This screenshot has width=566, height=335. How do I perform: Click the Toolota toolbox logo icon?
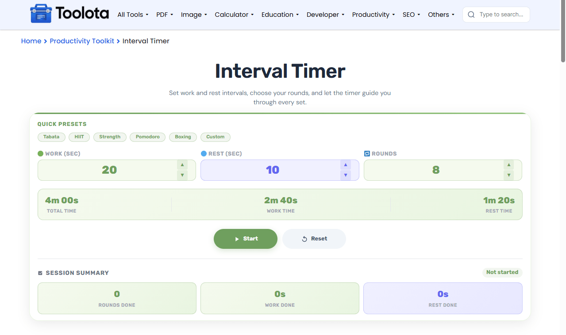[41, 14]
